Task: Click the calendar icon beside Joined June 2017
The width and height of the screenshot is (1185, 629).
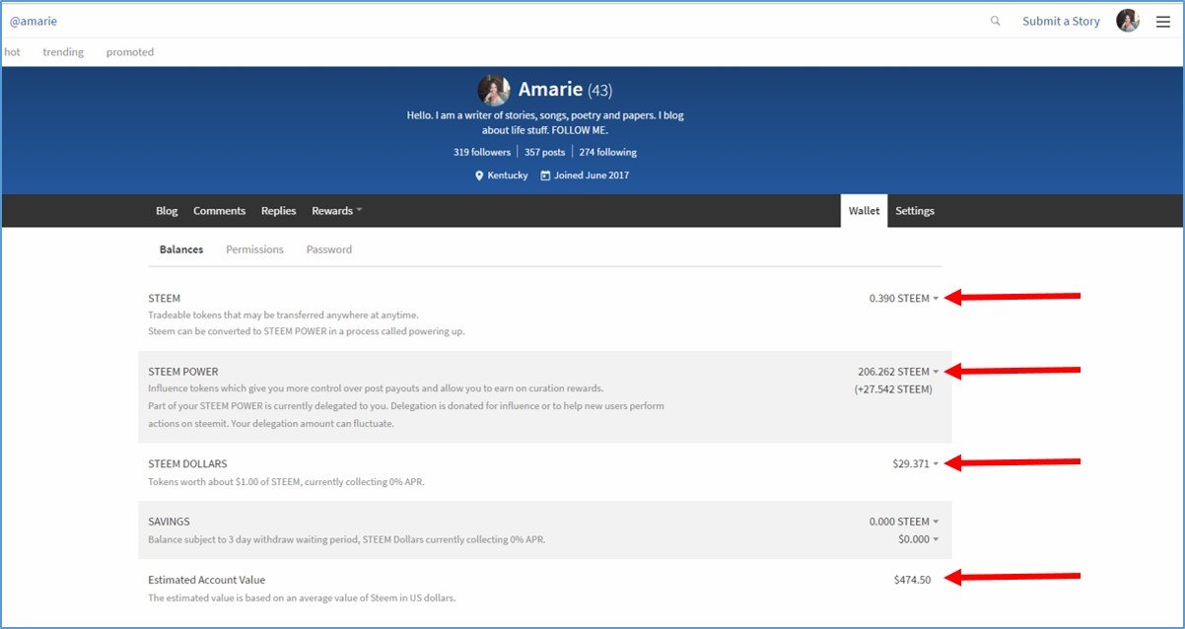Action: tap(545, 175)
